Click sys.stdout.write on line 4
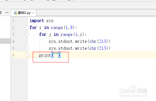Screen dimensions: 156x101 [68, 41]
